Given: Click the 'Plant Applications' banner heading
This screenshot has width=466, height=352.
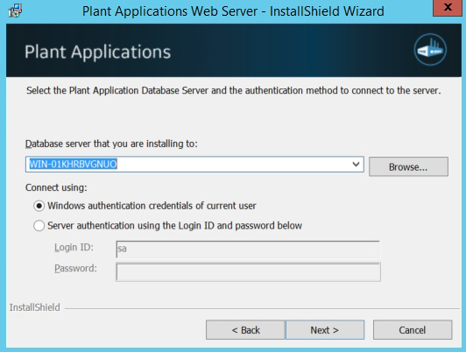Looking at the screenshot, I should 98,52.
